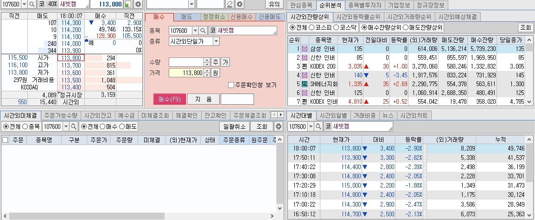
Task: Click the 증 badge in the 삼성 인버 row
Action: 305,49
